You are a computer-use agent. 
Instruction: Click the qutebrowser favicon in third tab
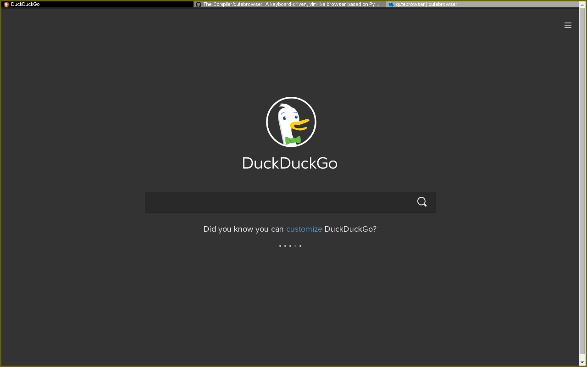point(391,4)
